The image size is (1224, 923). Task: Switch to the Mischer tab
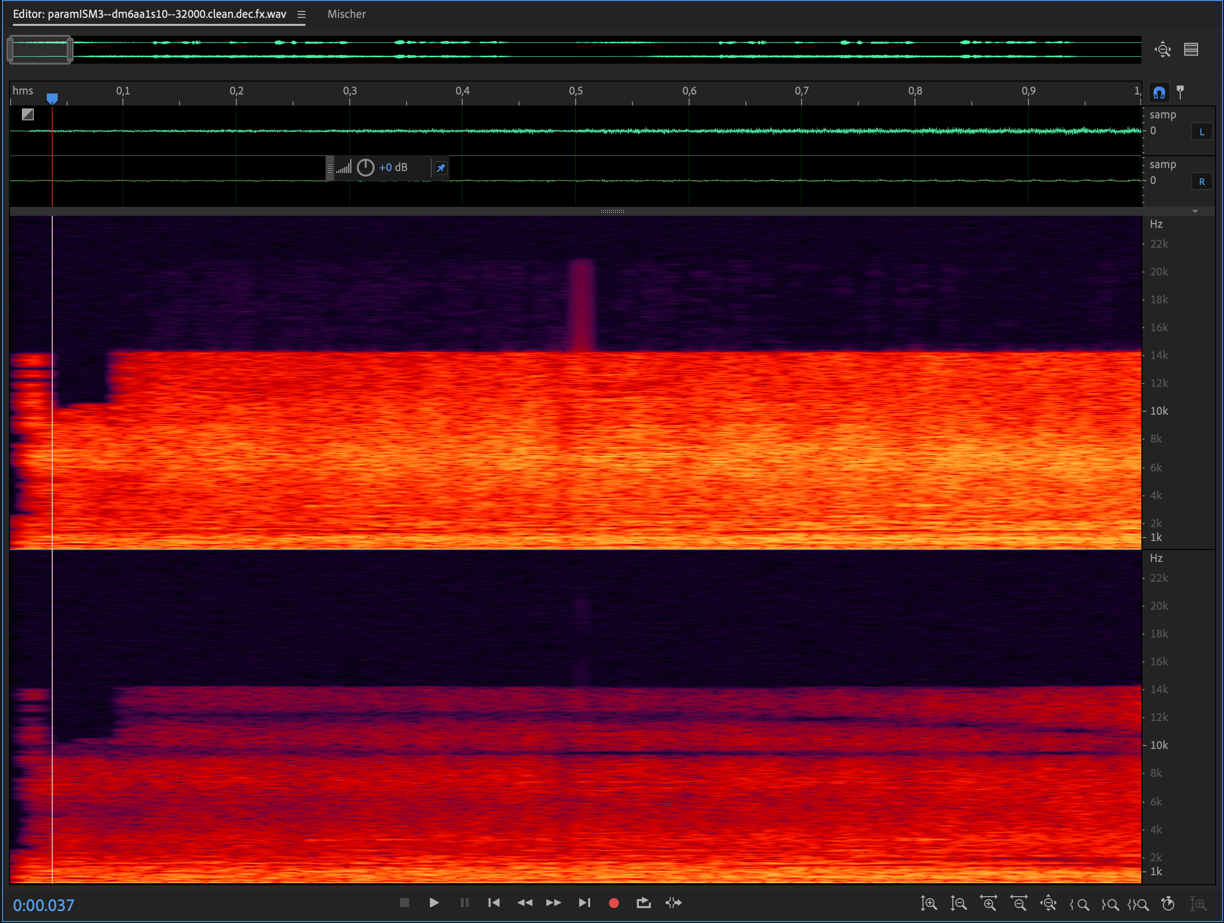[x=346, y=14]
